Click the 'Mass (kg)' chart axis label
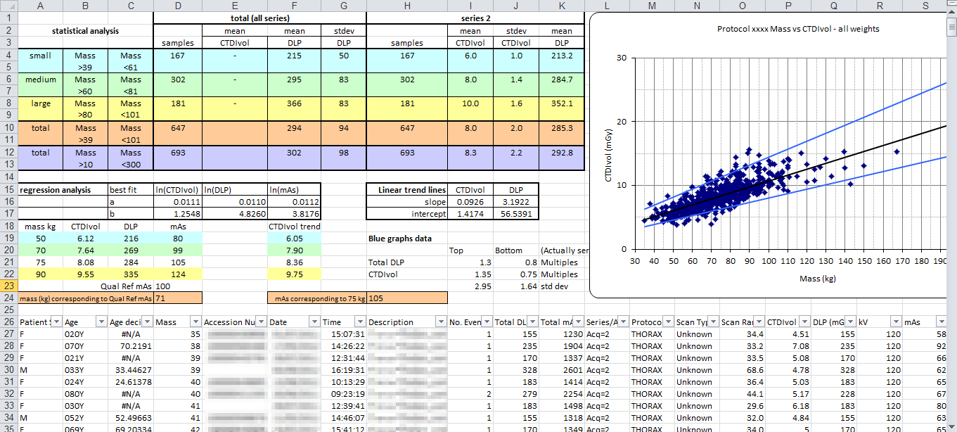The width and height of the screenshot is (957, 432). (x=799, y=279)
